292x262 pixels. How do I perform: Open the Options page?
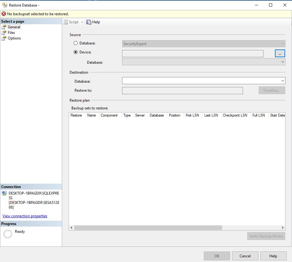[x=14, y=38]
